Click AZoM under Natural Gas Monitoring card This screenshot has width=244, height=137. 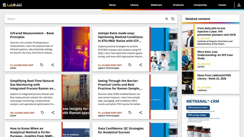pyautogui.click(x=13, y=116)
